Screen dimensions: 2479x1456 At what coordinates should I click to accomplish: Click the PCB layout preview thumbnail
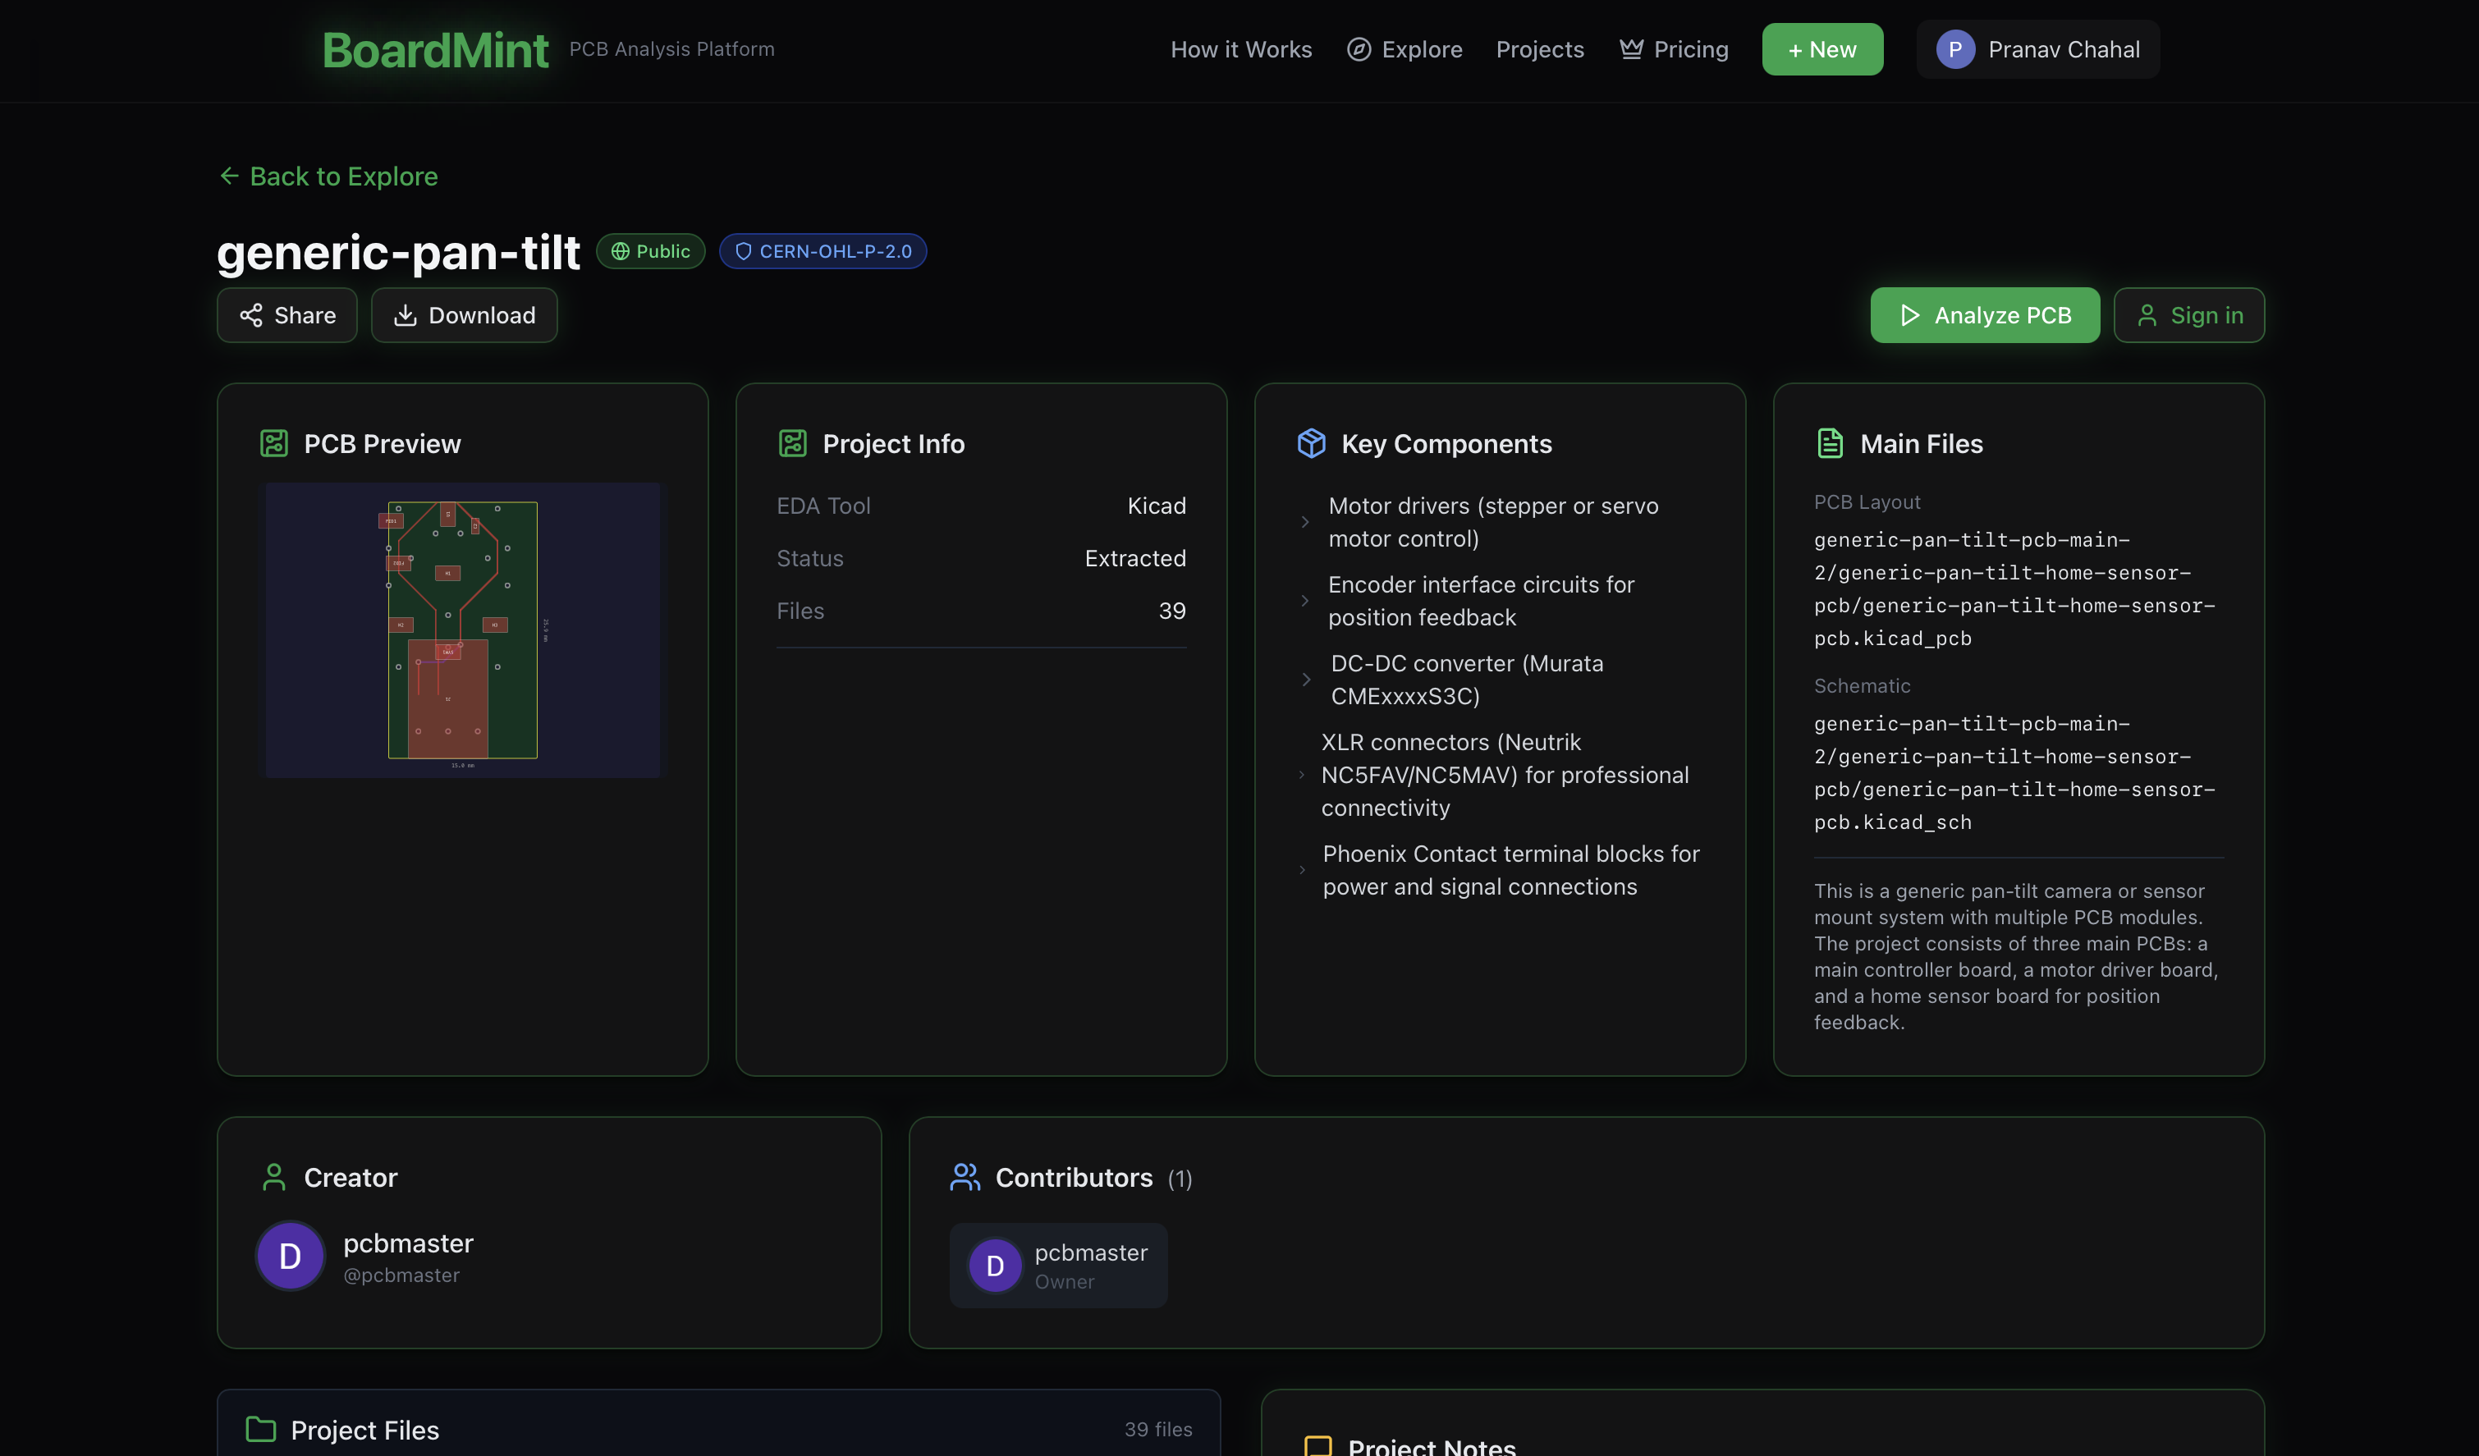click(461, 630)
